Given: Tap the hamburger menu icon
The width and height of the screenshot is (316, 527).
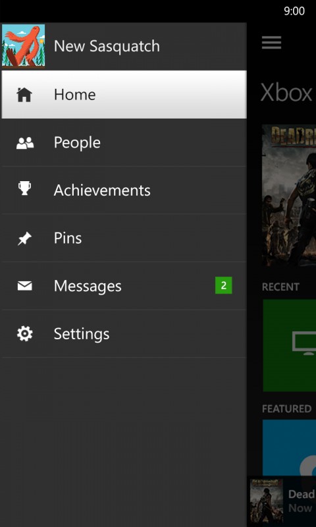Looking at the screenshot, I should coord(271,43).
